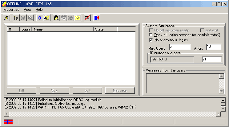Open the View menu
The image size is (229, 127).
[x=27, y=10]
